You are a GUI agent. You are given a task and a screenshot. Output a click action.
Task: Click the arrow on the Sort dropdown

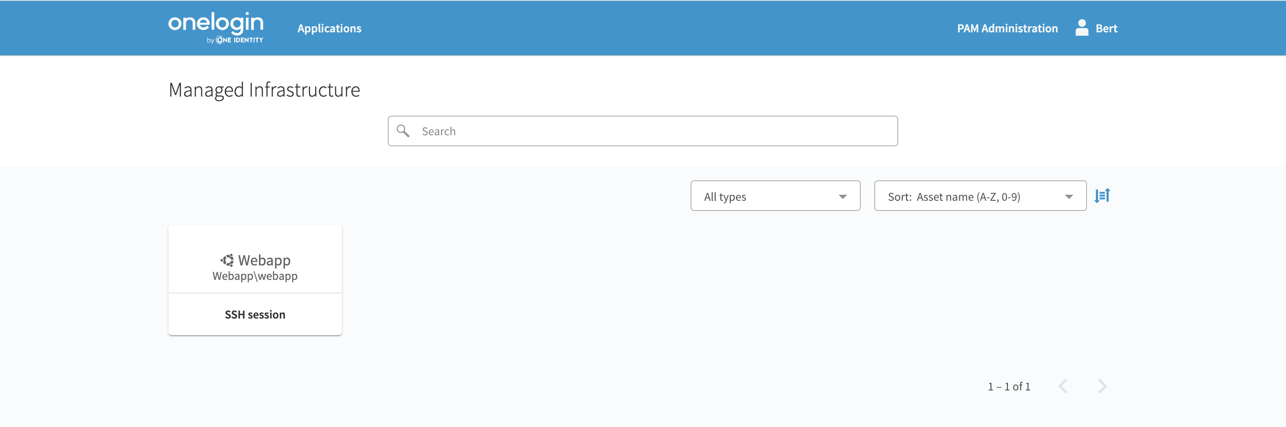click(x=1069, y=197)
